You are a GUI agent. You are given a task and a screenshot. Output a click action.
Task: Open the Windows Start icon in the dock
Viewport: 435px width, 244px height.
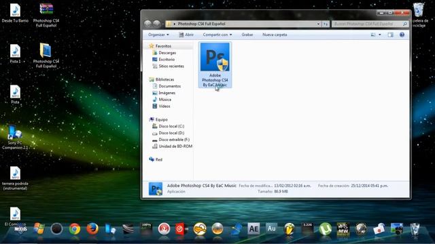point(39,229)
